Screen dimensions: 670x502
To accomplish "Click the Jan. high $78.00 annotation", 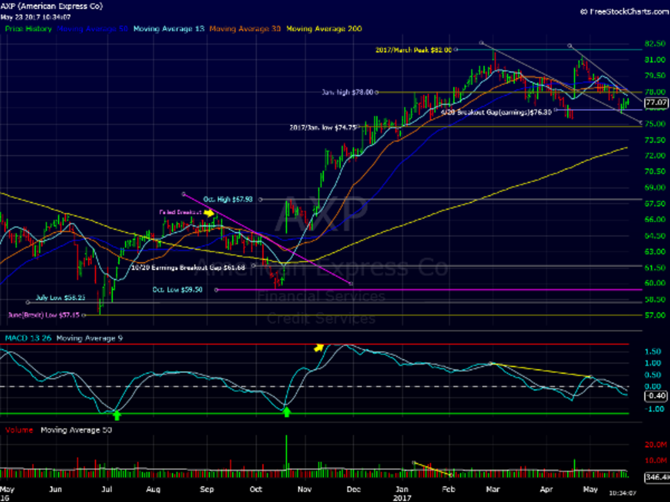I will [x=347, y=92].
